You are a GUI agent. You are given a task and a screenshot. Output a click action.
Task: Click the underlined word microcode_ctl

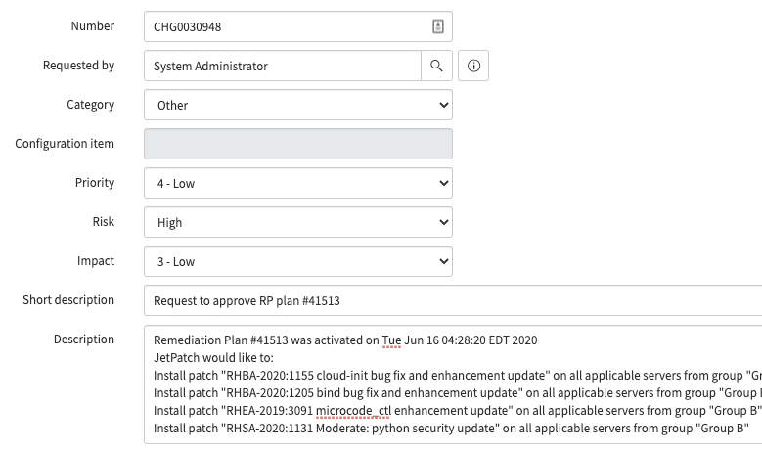353,411
